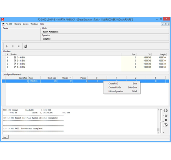The image size is (171, 160).
Task: Click the PC-3000 app icon in title bar
Action: pyautogui.click(x=3, y=20)
